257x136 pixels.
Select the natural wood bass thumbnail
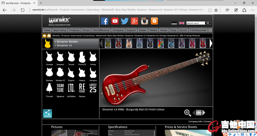[129, 43]
